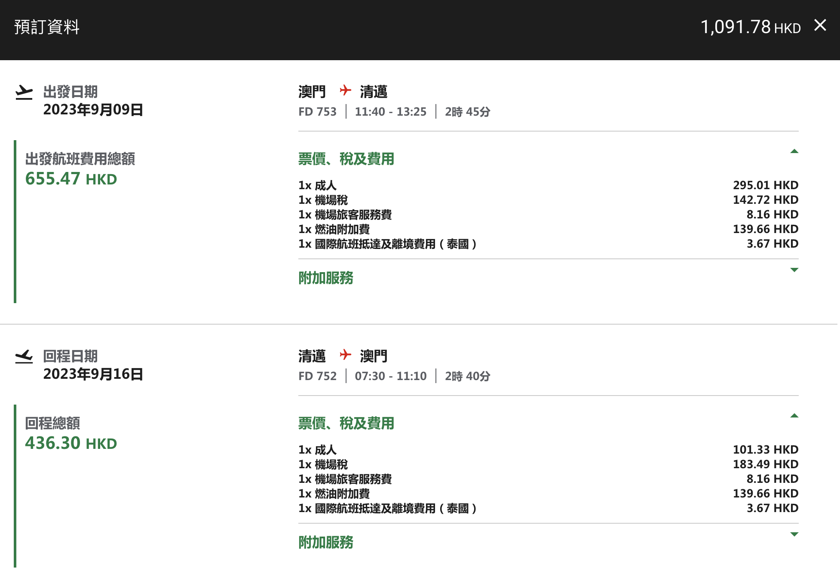Click flight number FD 753

pyautogui.click(x=317, y=112)
